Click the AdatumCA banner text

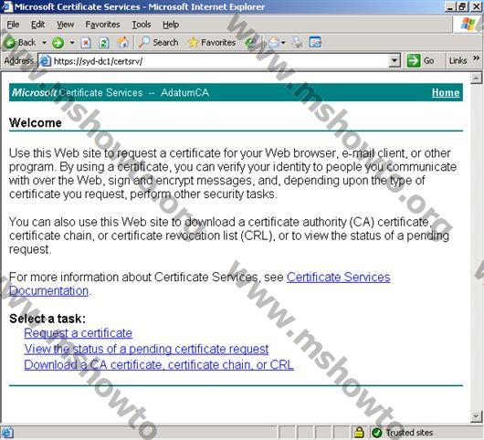[x=184, y=92]
